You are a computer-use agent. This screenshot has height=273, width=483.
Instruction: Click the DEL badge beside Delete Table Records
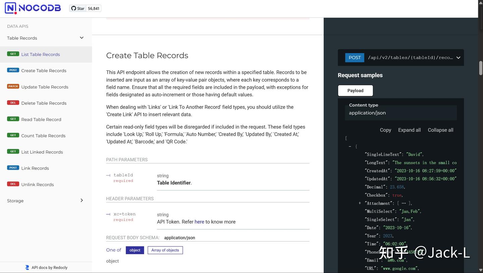point(13,103)
